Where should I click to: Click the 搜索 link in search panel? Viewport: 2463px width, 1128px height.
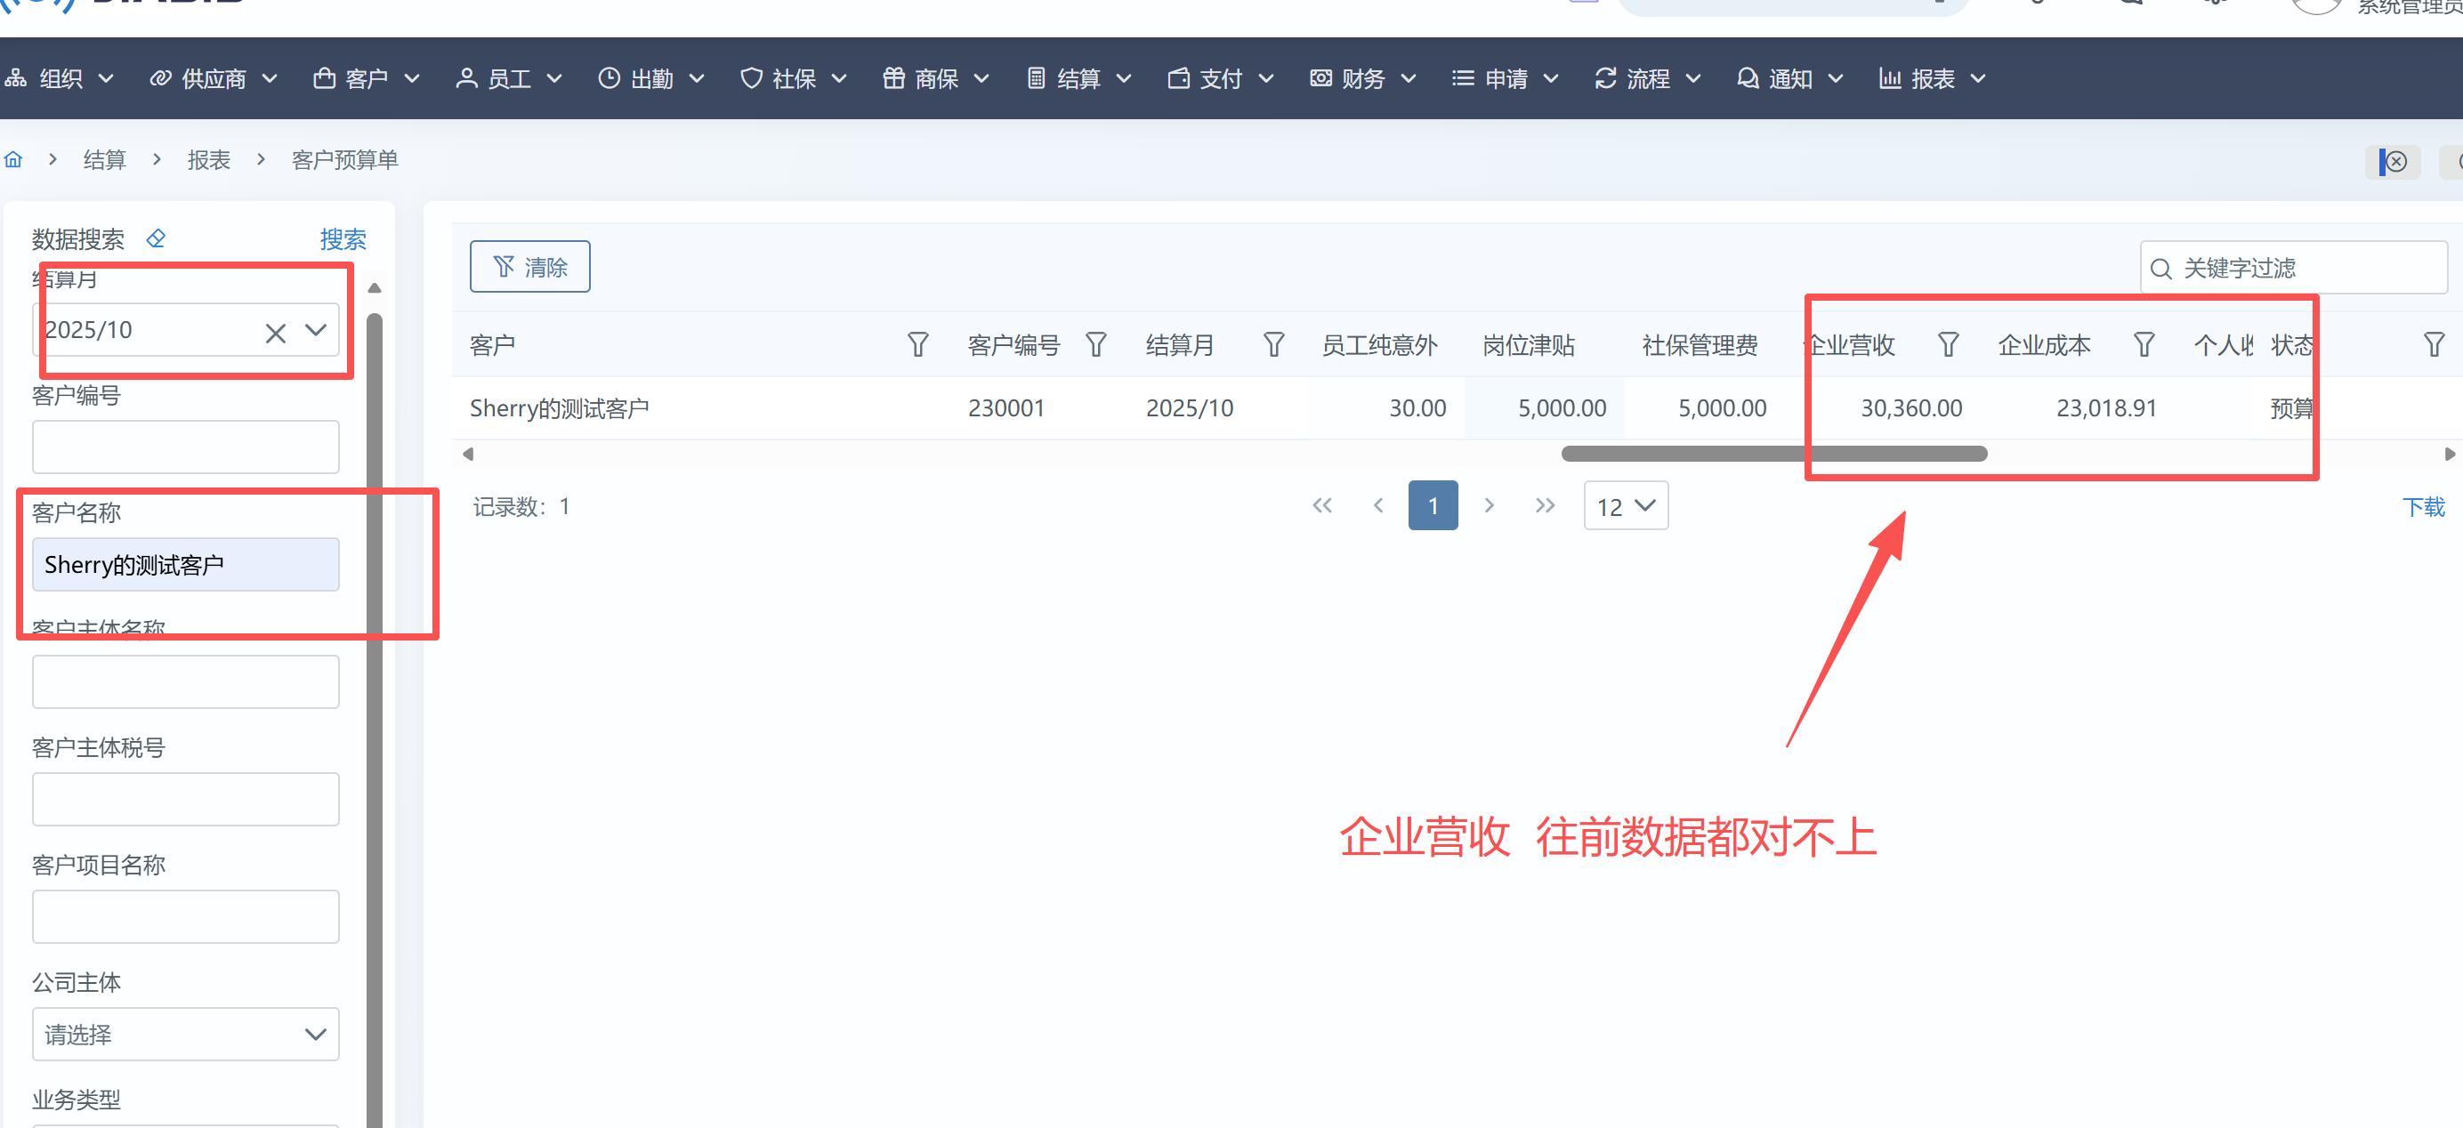click(343, 238)
